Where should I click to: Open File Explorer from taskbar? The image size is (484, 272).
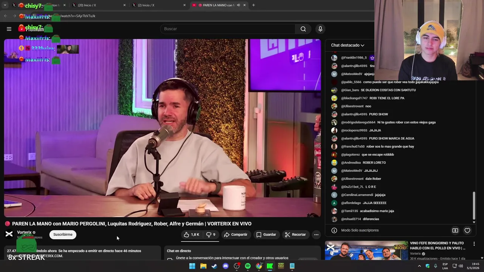click(203, 266)
